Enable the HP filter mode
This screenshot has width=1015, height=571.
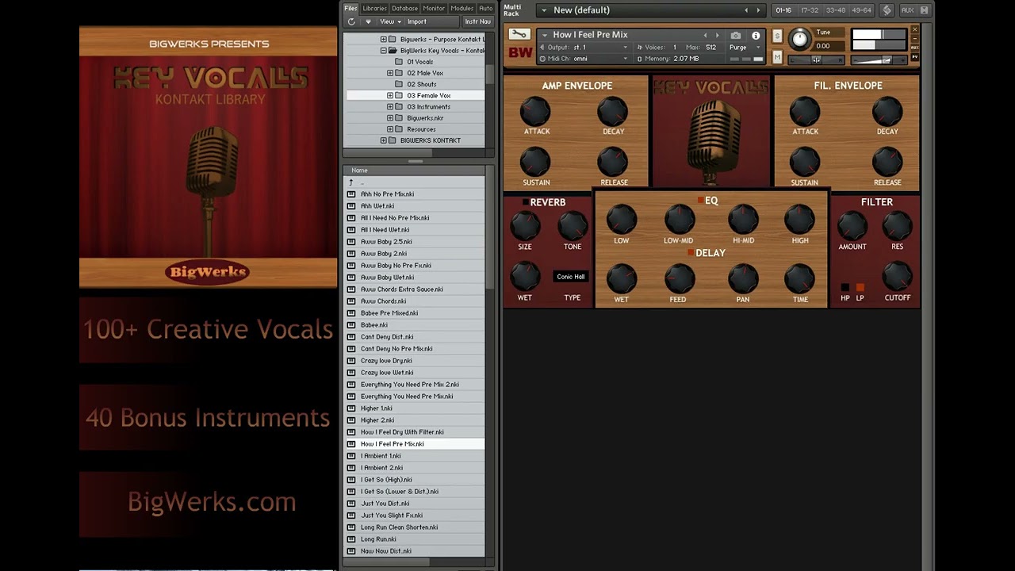(845, 288)
